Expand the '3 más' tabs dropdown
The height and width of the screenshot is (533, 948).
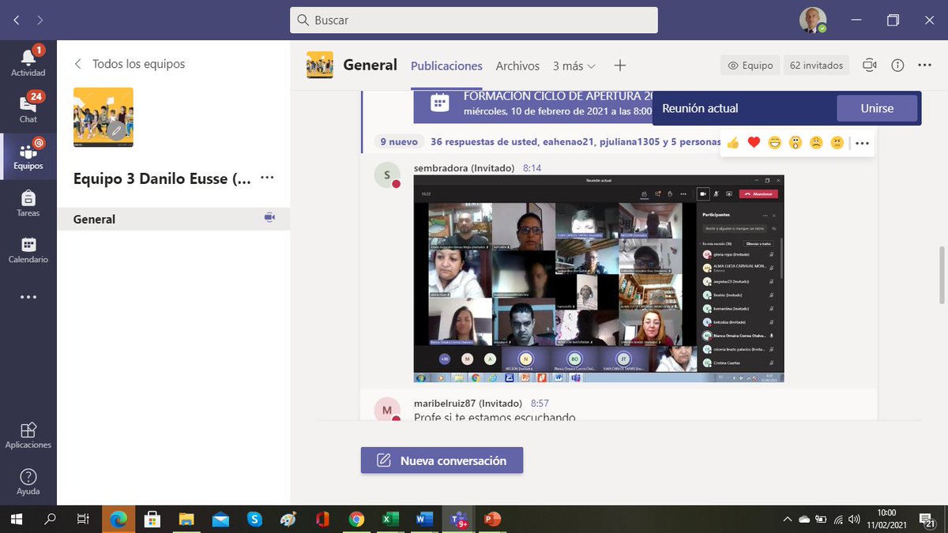pyautogui.click(x=574, y=66)
